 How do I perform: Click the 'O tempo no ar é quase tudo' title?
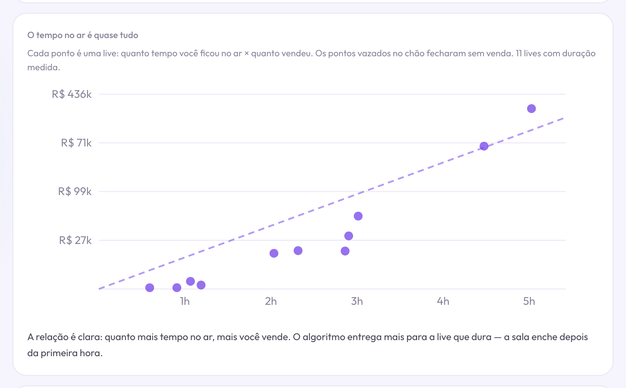[x=83, y=35]
